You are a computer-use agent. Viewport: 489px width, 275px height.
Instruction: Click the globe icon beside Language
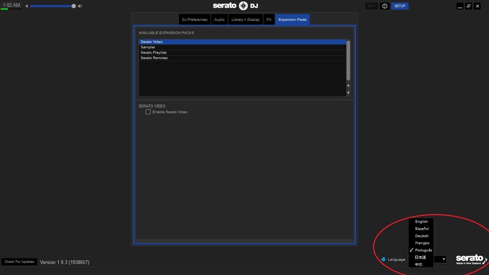(383, 259)
